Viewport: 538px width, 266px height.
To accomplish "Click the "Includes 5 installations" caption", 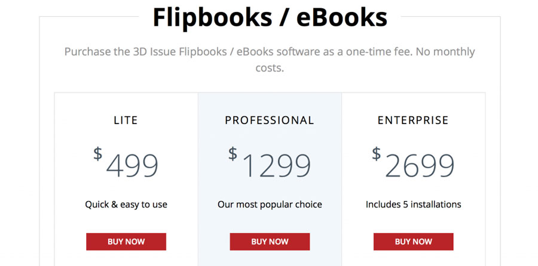I will click(x=414, y=205).
